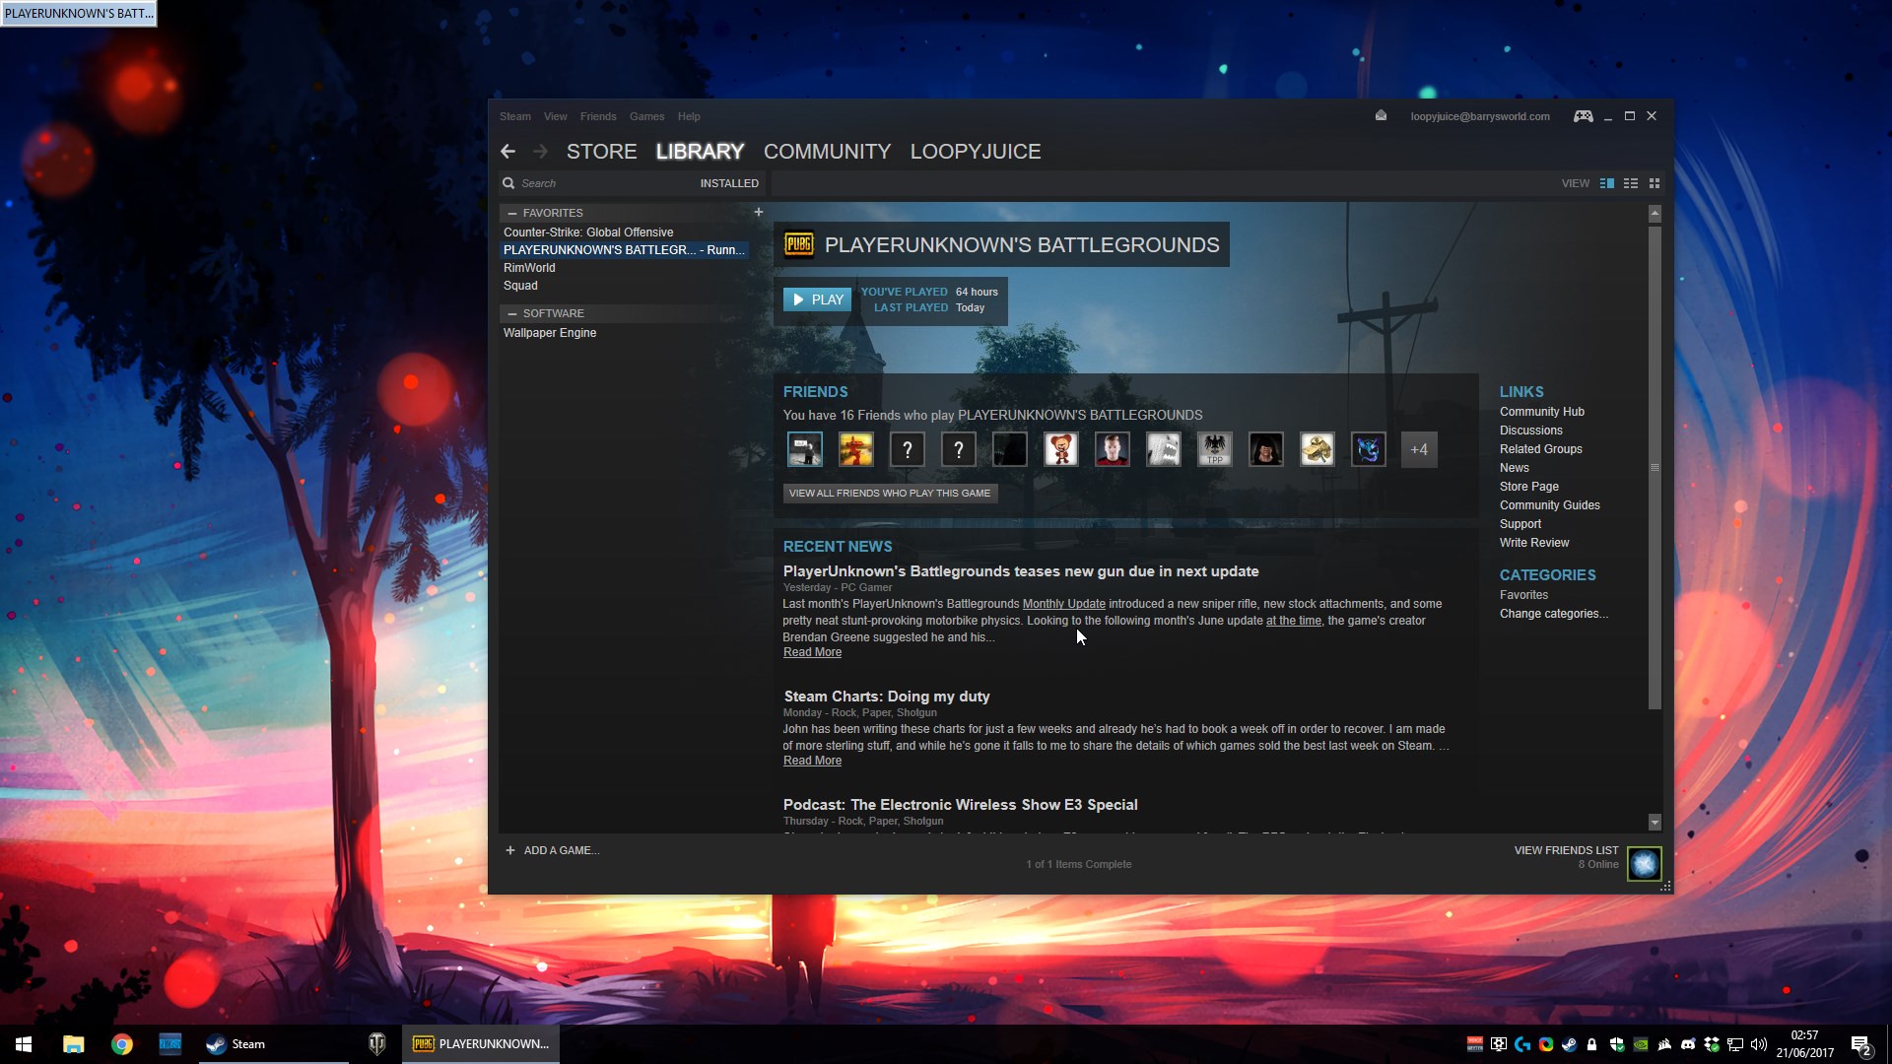Open the Community Hub link
The height and width of the screenshot is (1064, 1892).
1542,412
